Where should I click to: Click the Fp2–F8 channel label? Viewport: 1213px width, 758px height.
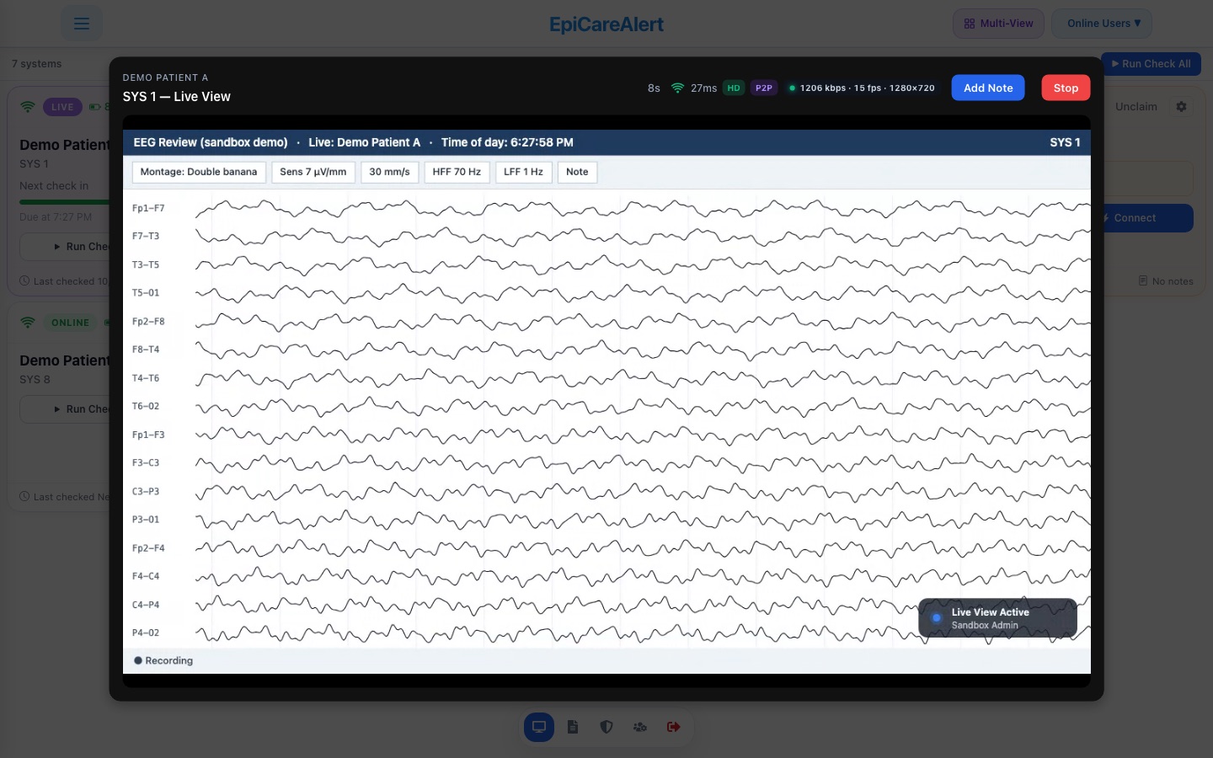tap(148, 322)
